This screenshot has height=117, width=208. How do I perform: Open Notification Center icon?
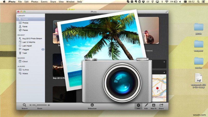pyautogui.click(x=203, y=2)
